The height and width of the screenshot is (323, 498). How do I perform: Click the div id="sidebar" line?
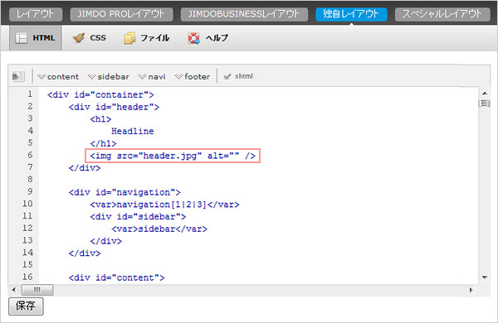pos(138,217)
